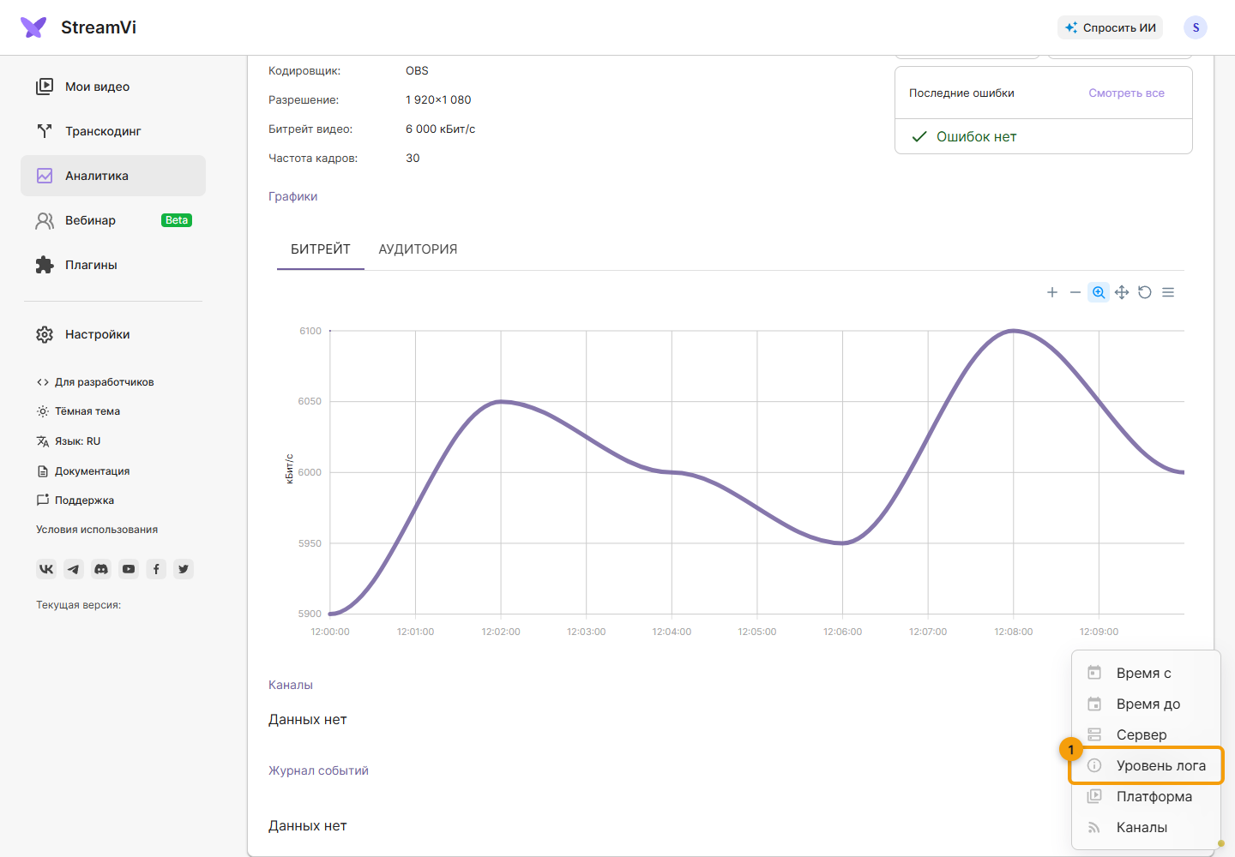1235x857 pixels.
Task: Open the user avatar S
Action: pyautogui.click(x=1196, y=27)
